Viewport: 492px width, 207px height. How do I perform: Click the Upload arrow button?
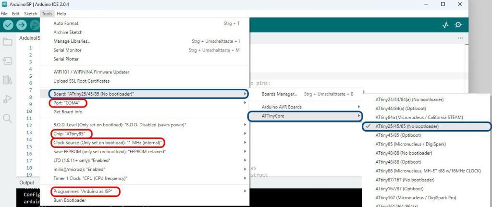pos(21,25)
